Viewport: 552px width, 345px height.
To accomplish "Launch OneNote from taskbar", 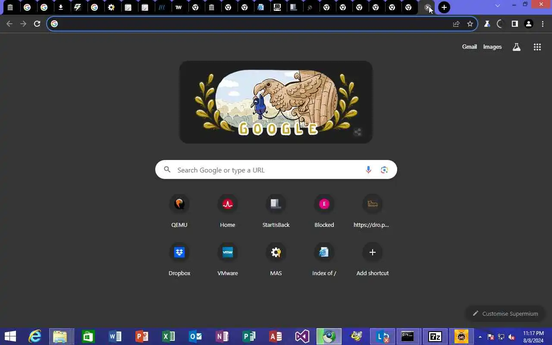I will coord(222,336).
